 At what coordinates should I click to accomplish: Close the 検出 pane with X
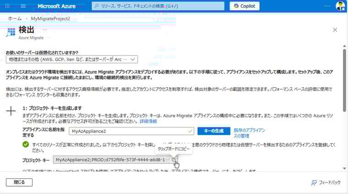point(335,30)
